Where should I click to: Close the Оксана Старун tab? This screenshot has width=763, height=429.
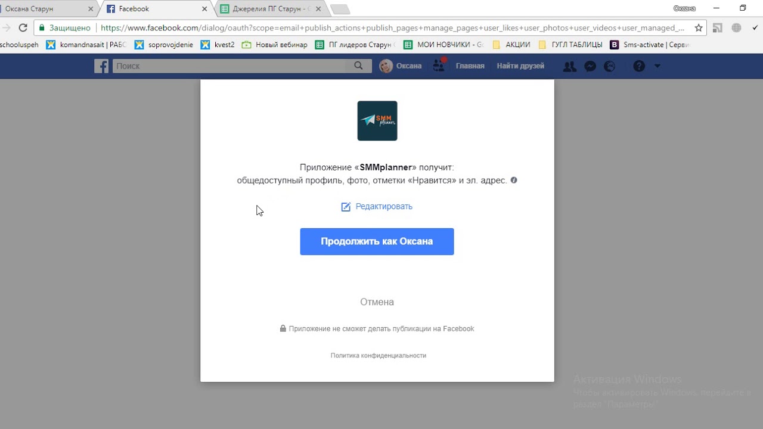[x=91, y=9]
